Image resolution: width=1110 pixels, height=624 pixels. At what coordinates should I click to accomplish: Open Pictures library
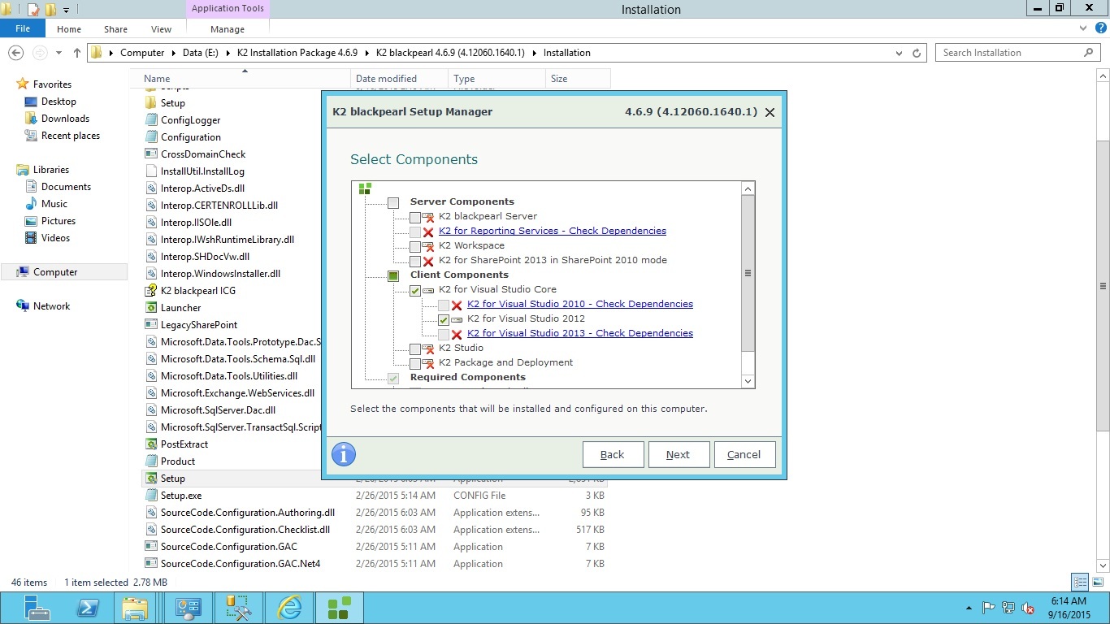tap(59, 221)
